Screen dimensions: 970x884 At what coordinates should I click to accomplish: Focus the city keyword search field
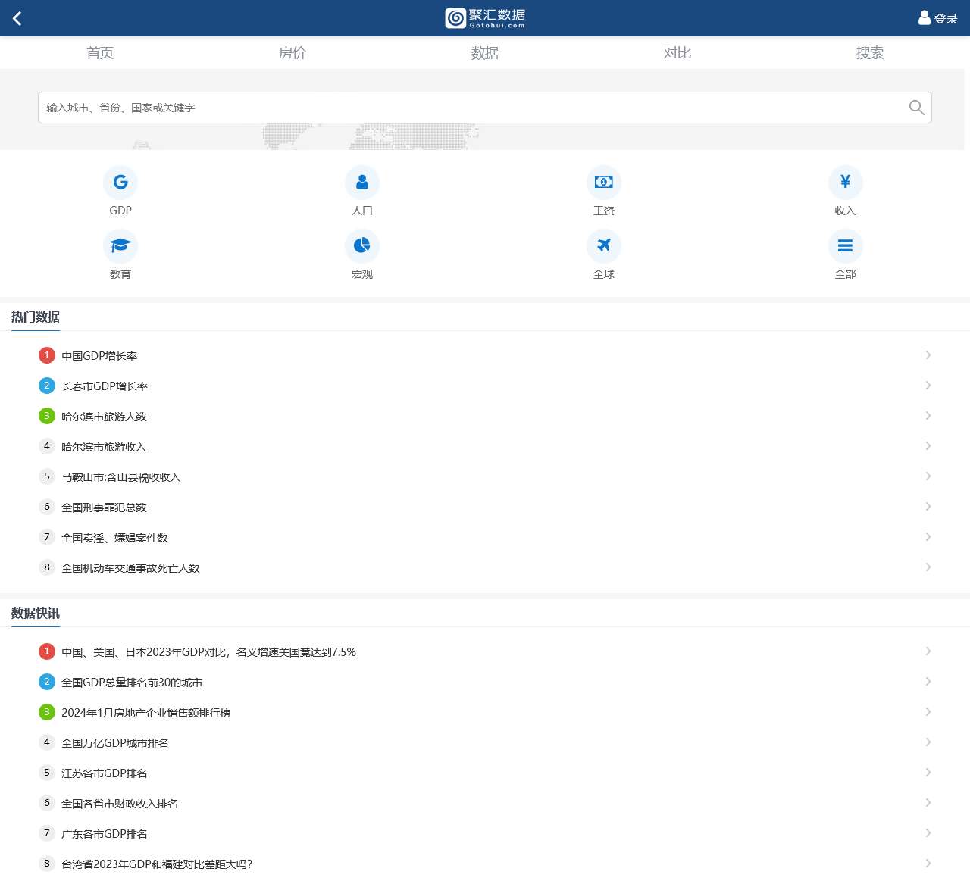click(x=470, y=108)
